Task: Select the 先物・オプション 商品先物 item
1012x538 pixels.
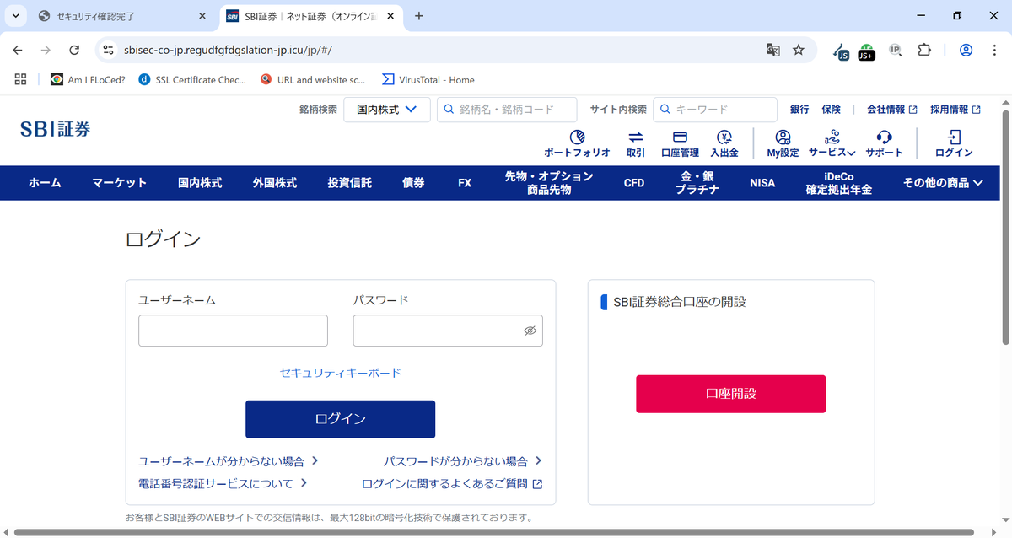Action: click(x=549, y=183)
